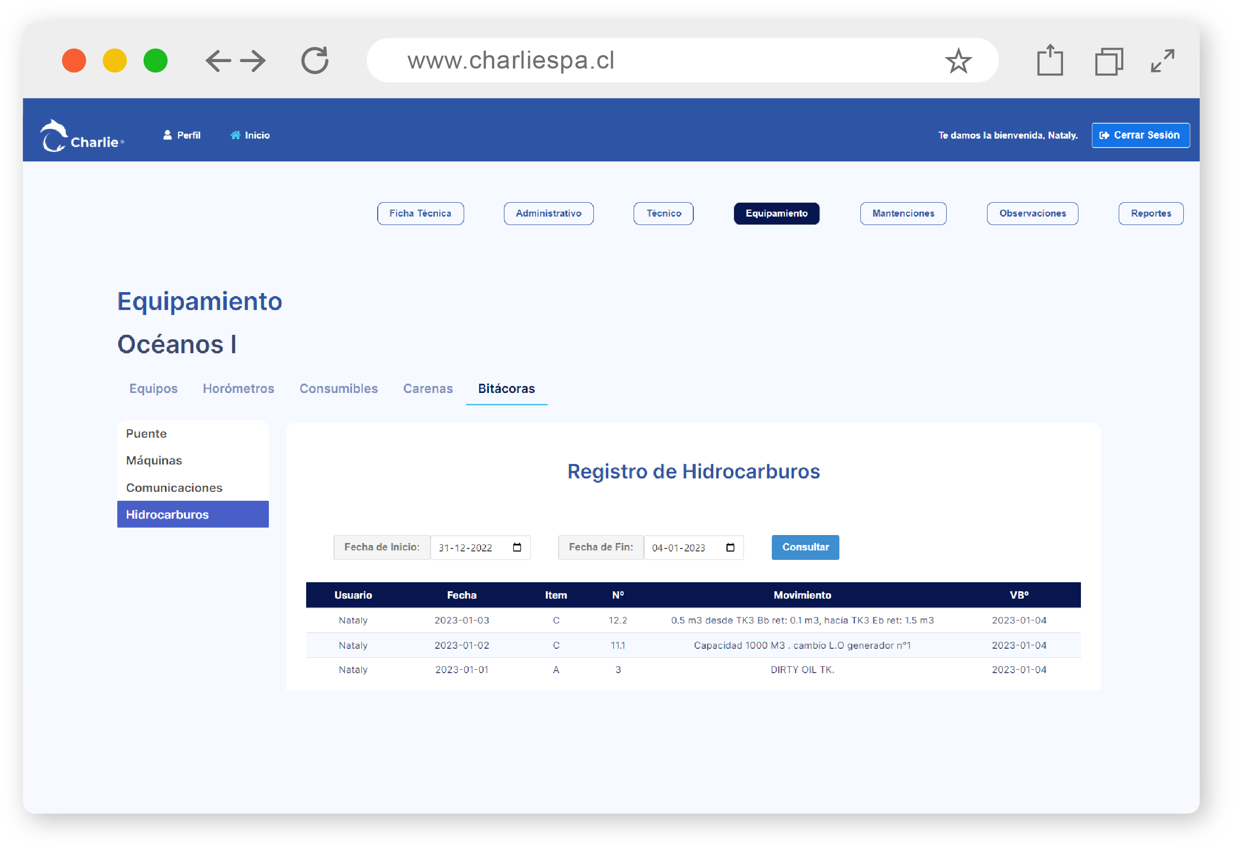Go to Inicio home link

tap(250, 135)
